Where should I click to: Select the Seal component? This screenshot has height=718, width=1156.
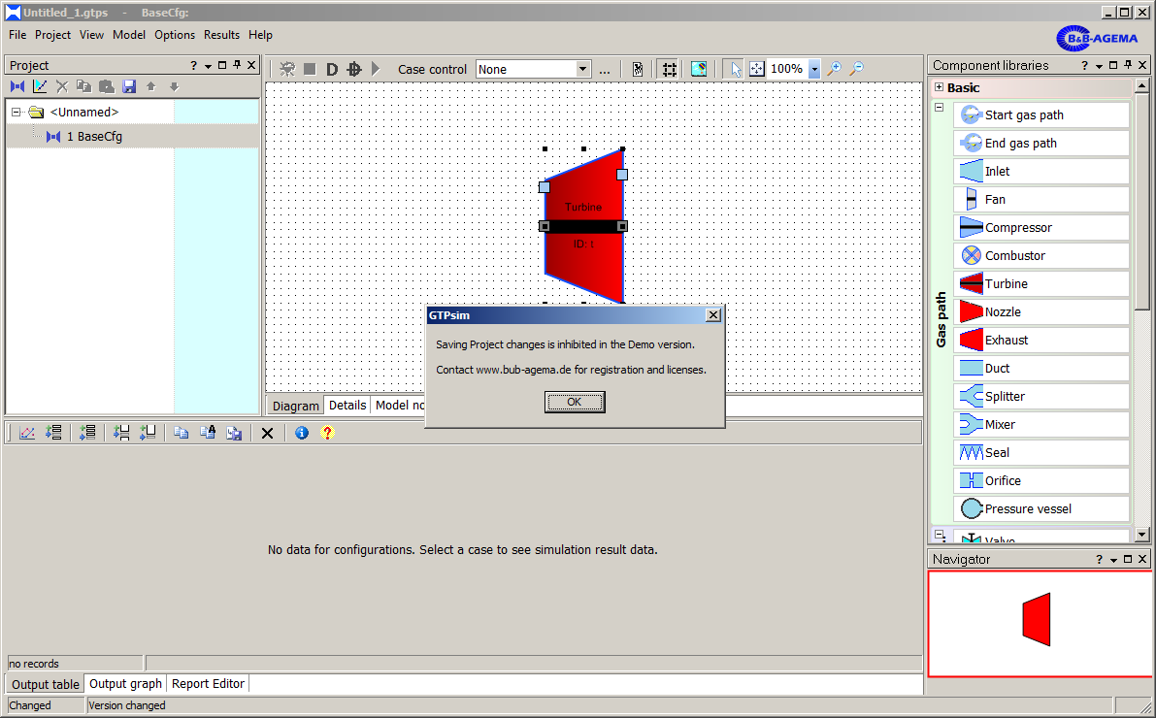click(x=1041, y=452)
